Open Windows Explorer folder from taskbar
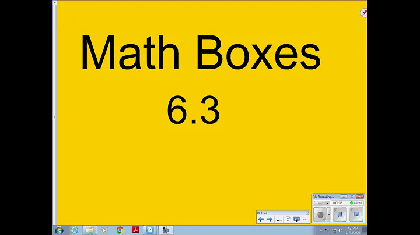 tap(89, 230)
